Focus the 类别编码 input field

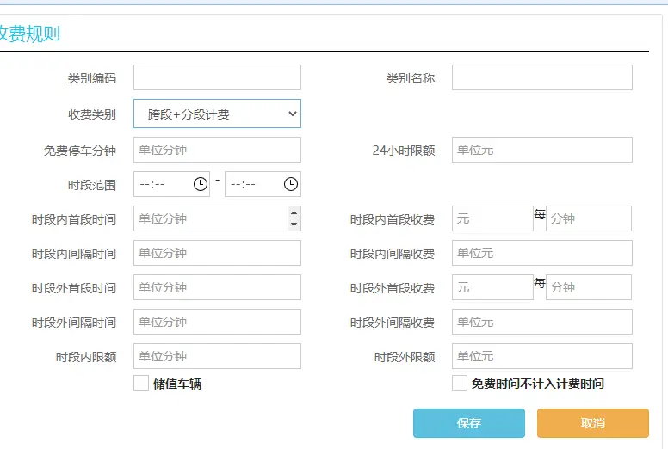coord(217,77)
